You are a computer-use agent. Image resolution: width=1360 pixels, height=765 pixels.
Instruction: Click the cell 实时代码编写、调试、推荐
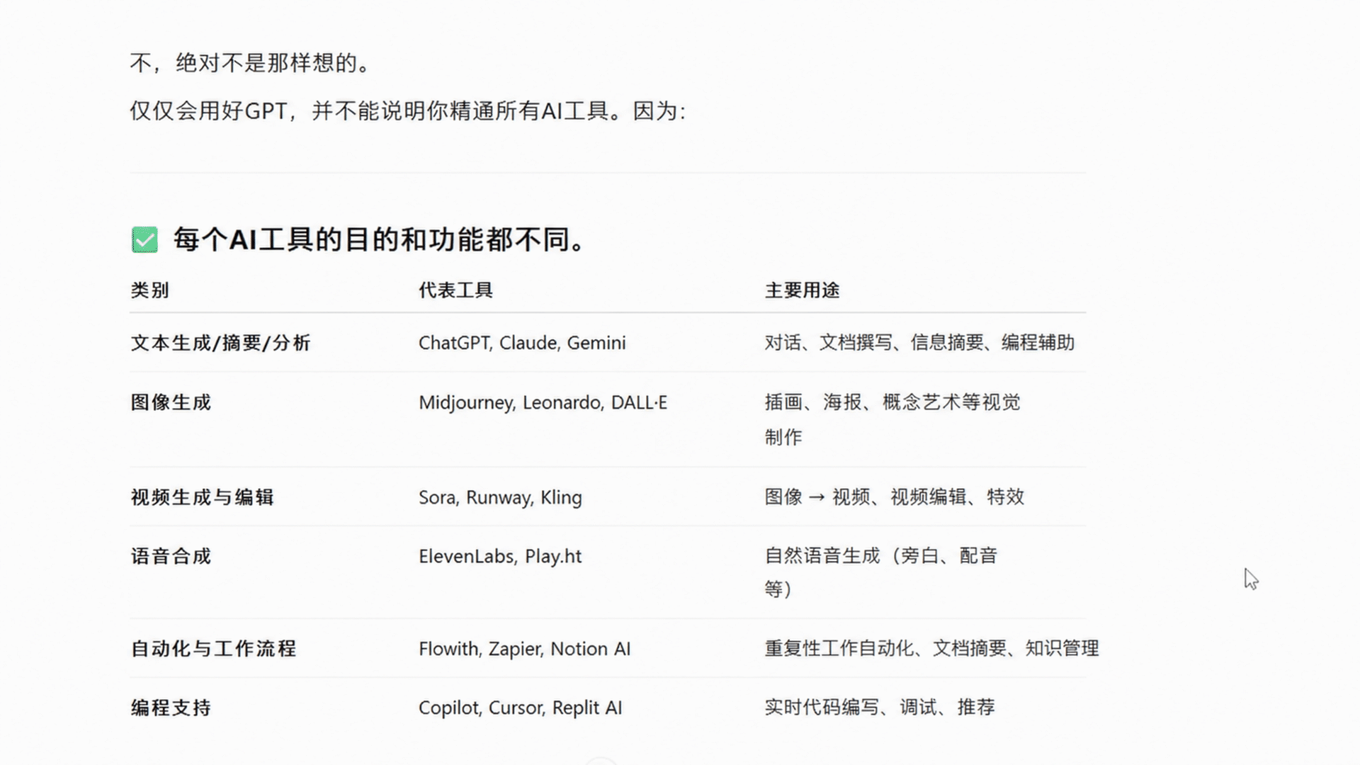[x=880, y=707]
